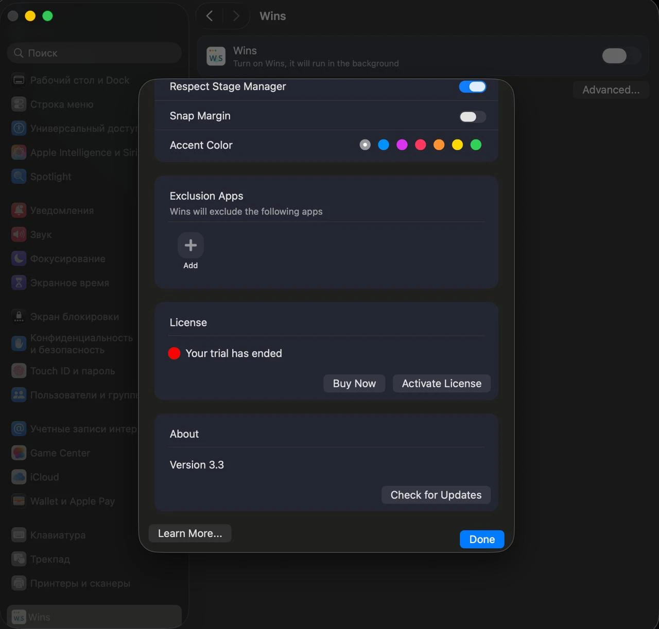Go back with the left chevron
Viewport: 659px width, 629px height.
[210, 16]
